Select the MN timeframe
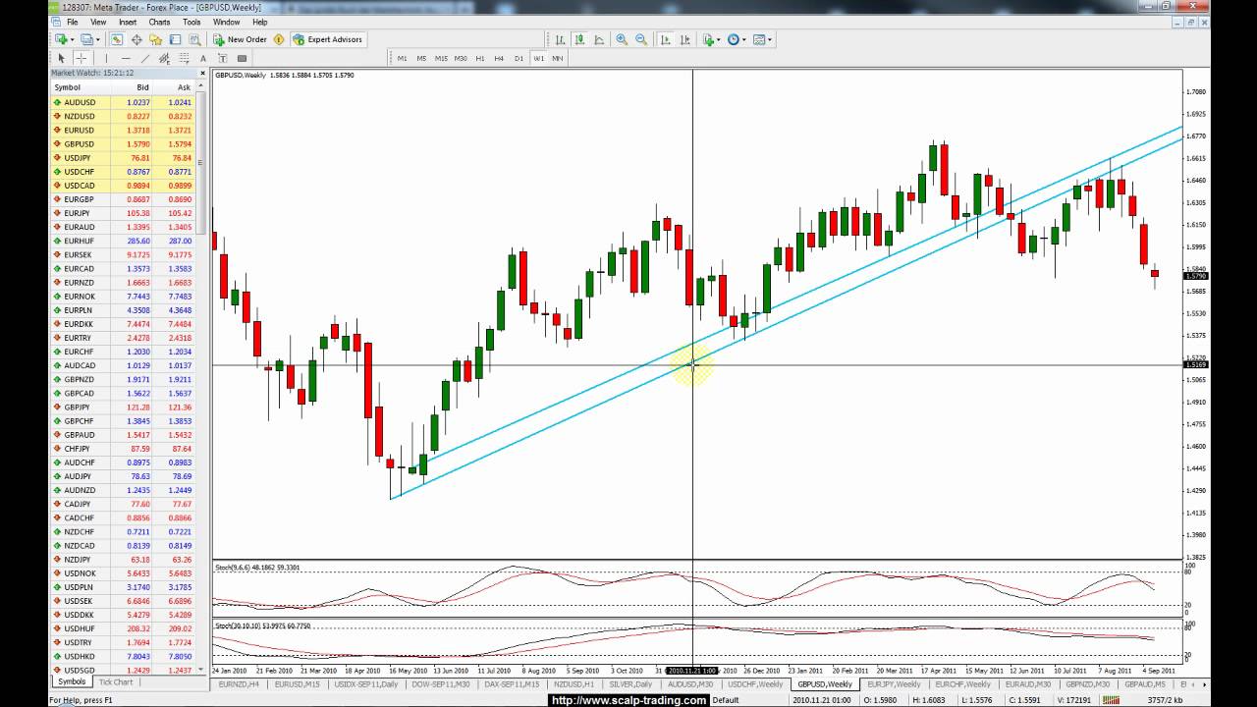This screenshot has height=707, width=1257. pyautogui.click(x=557, y=58)
